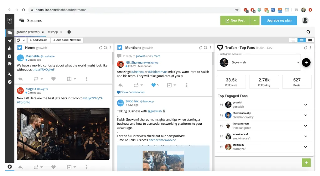Viewport: 320px width, 176px height.
Task: Switch to standard stream view
Action: click(302, 40)
